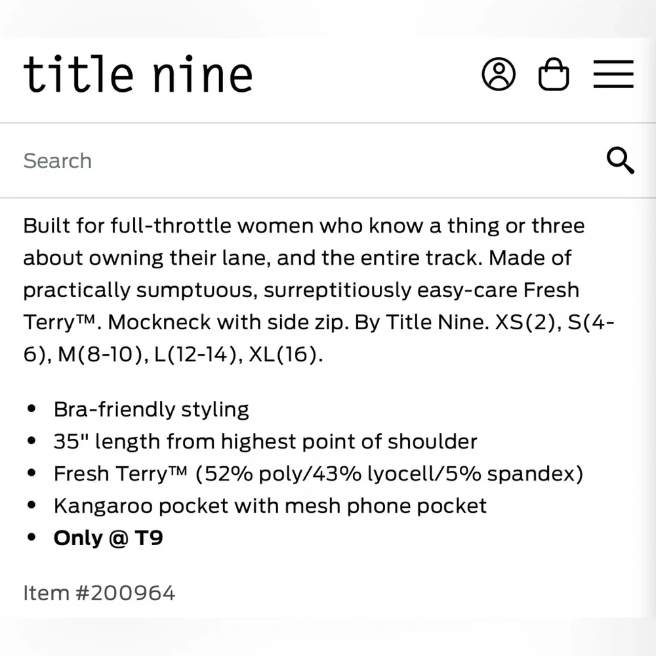
Task: Open the shopping bag
Action: point(553,75)
